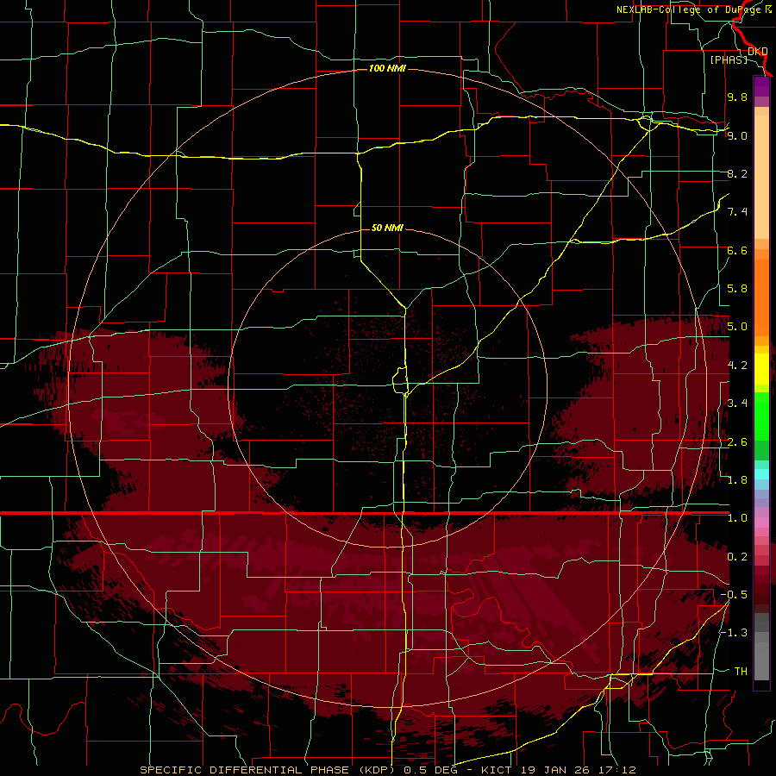The image size is (776, 776).
Task: Click the 3.4 scale value
Action: [737, 404]
